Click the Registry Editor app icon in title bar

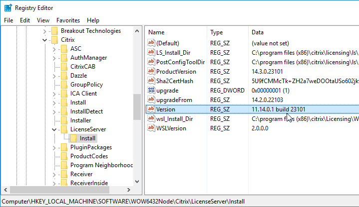(8, 8)
